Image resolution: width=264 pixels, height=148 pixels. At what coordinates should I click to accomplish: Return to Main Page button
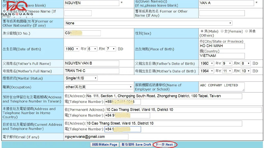click(105, 145)
